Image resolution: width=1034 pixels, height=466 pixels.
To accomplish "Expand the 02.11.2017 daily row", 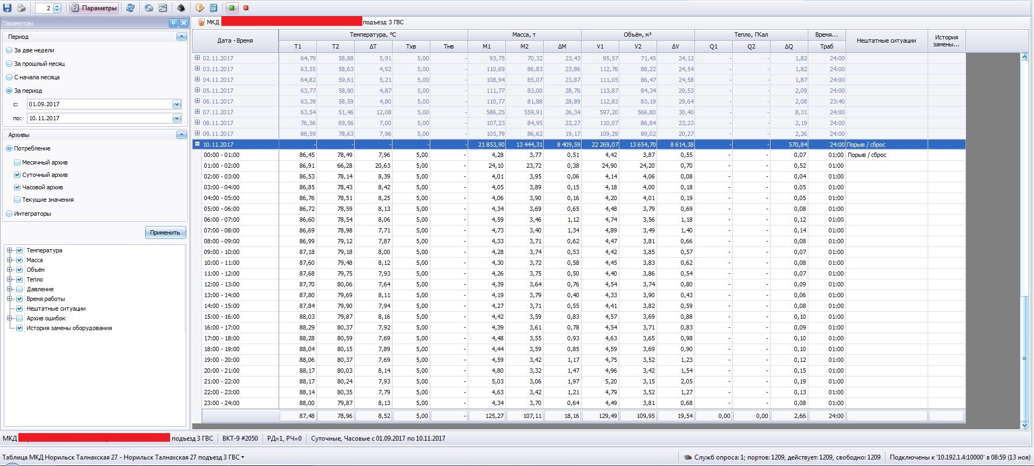I will (x=197, y=58).
